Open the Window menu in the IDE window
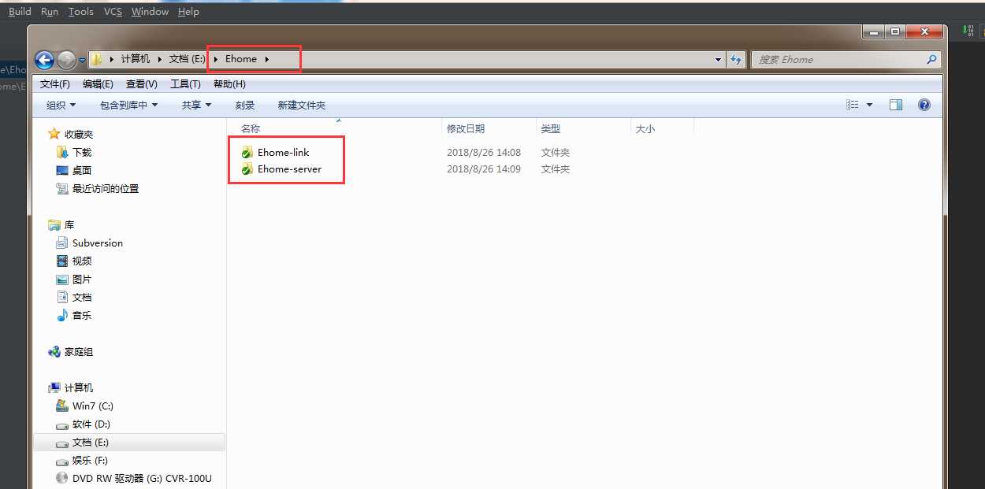Image resolution: width=985 pixels, height=489 pixels. (x=150, y=12)
